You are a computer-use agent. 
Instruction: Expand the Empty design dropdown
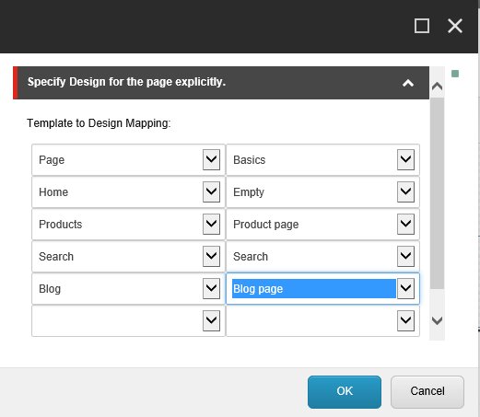405,191
